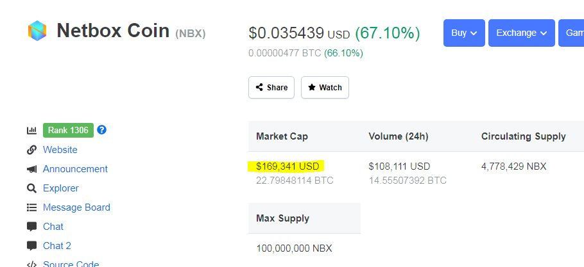The width and height of the screenshot is (584, 267).
Task: Open the Buy dropdown
Action: (463, 33)
